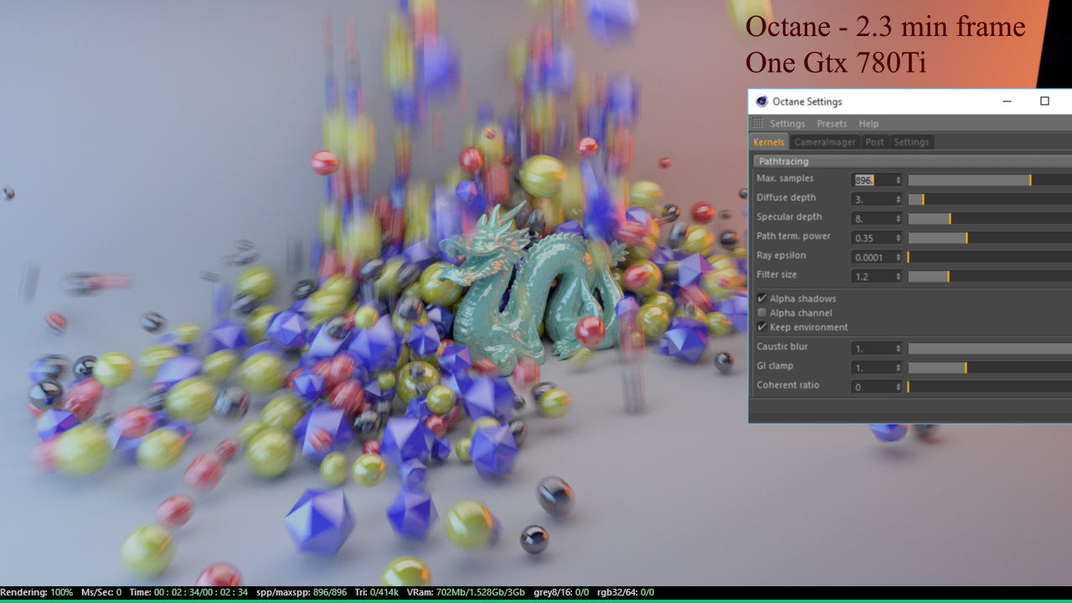Click the "GI clamp" label
Screen dimensions: 1072x603
coord(776,366)
